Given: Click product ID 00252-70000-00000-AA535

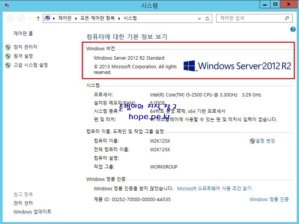Looking at the screenshot, I should click(141, 200).
